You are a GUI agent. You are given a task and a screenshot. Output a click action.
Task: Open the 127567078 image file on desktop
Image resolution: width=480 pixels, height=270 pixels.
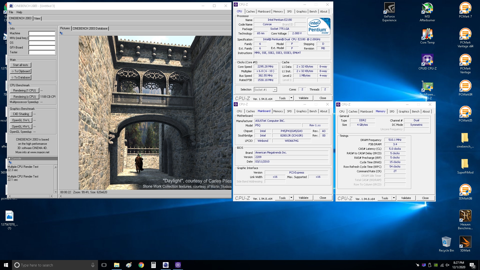(9, 220)
